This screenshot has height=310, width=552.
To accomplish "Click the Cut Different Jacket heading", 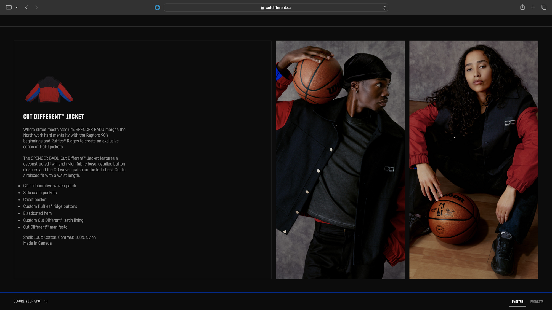I will [x=54, y=117].
